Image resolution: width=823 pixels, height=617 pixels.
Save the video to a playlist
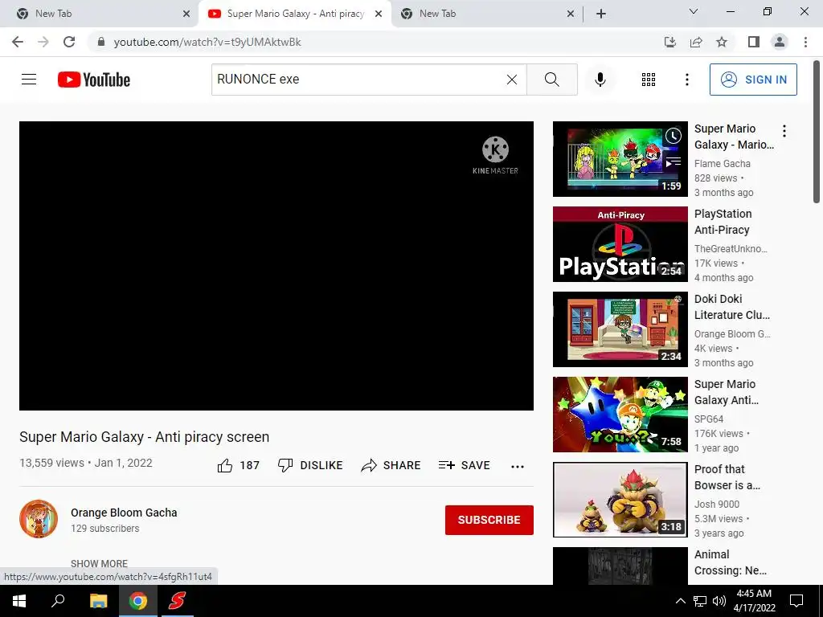pos(465,465)
